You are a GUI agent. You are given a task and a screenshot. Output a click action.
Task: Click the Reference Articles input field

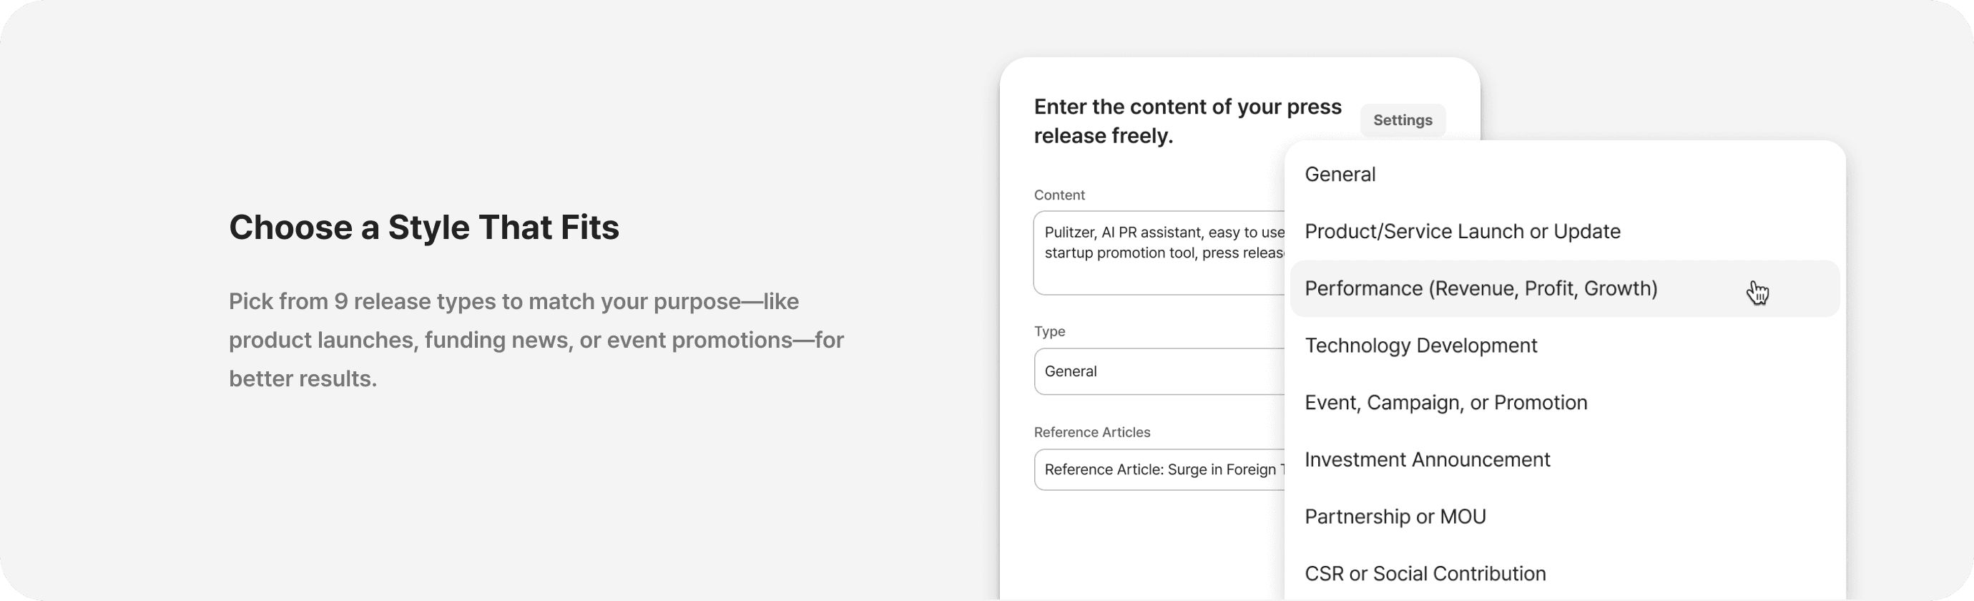pos(1157,470)
